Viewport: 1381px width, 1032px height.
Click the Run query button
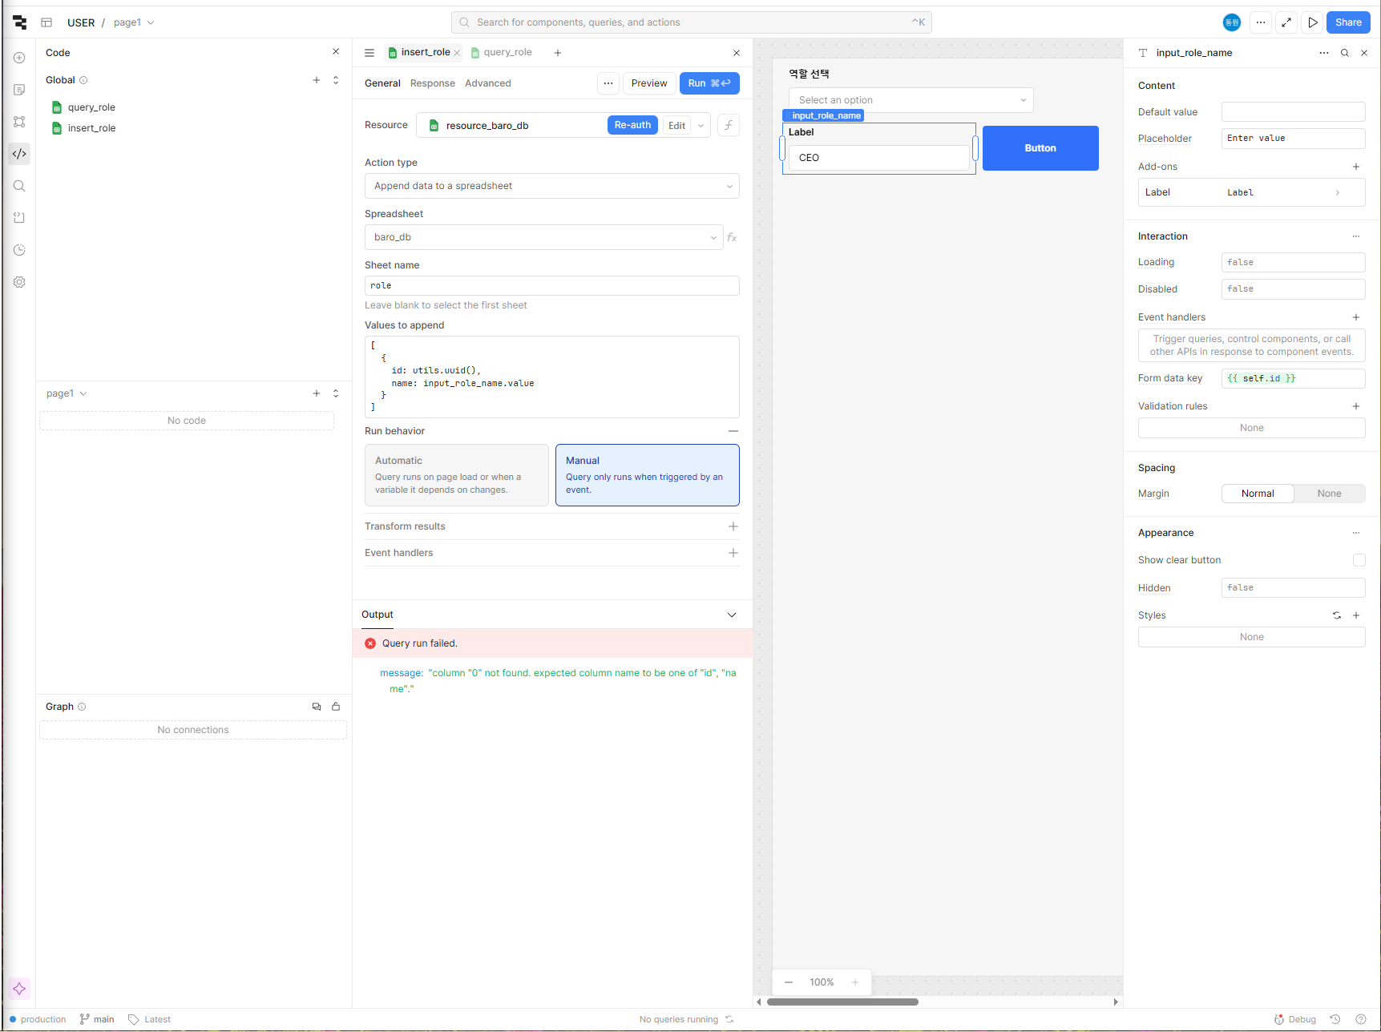coord(709,83)
